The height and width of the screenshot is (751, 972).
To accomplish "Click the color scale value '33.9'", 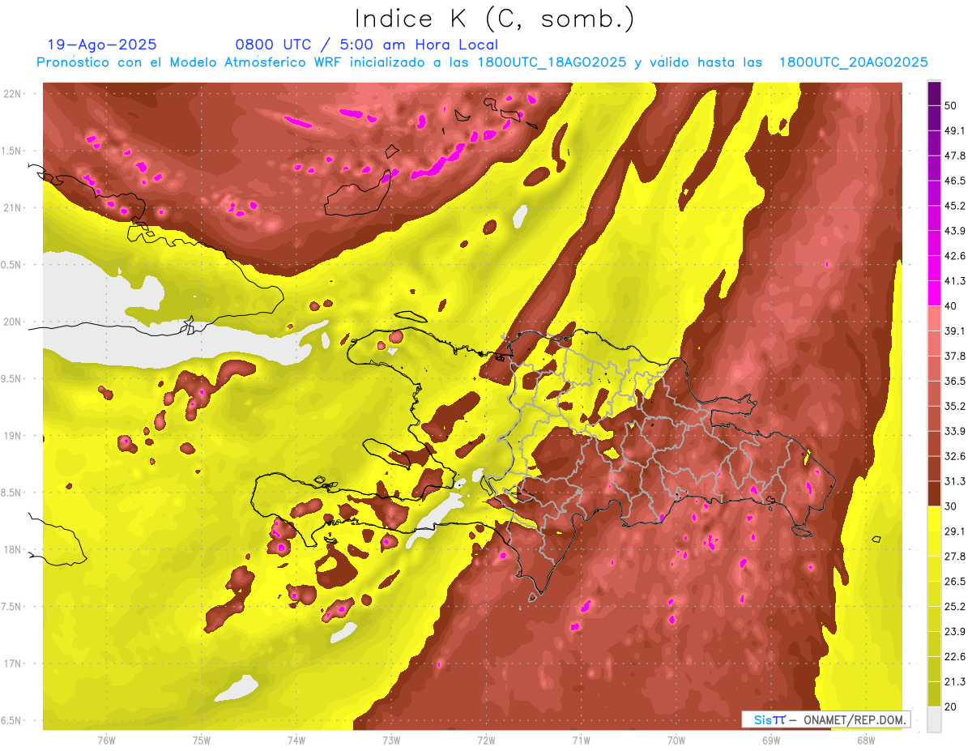I will pyautogui.click(x=955, y=432).
